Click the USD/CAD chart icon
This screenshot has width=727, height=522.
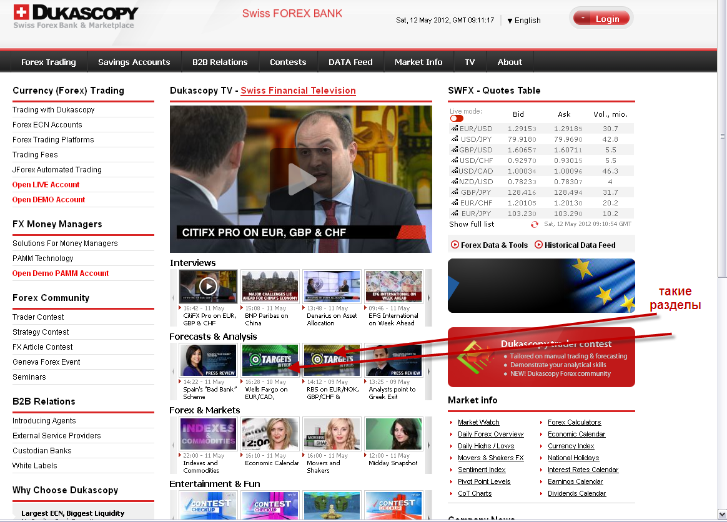[455, 170]
